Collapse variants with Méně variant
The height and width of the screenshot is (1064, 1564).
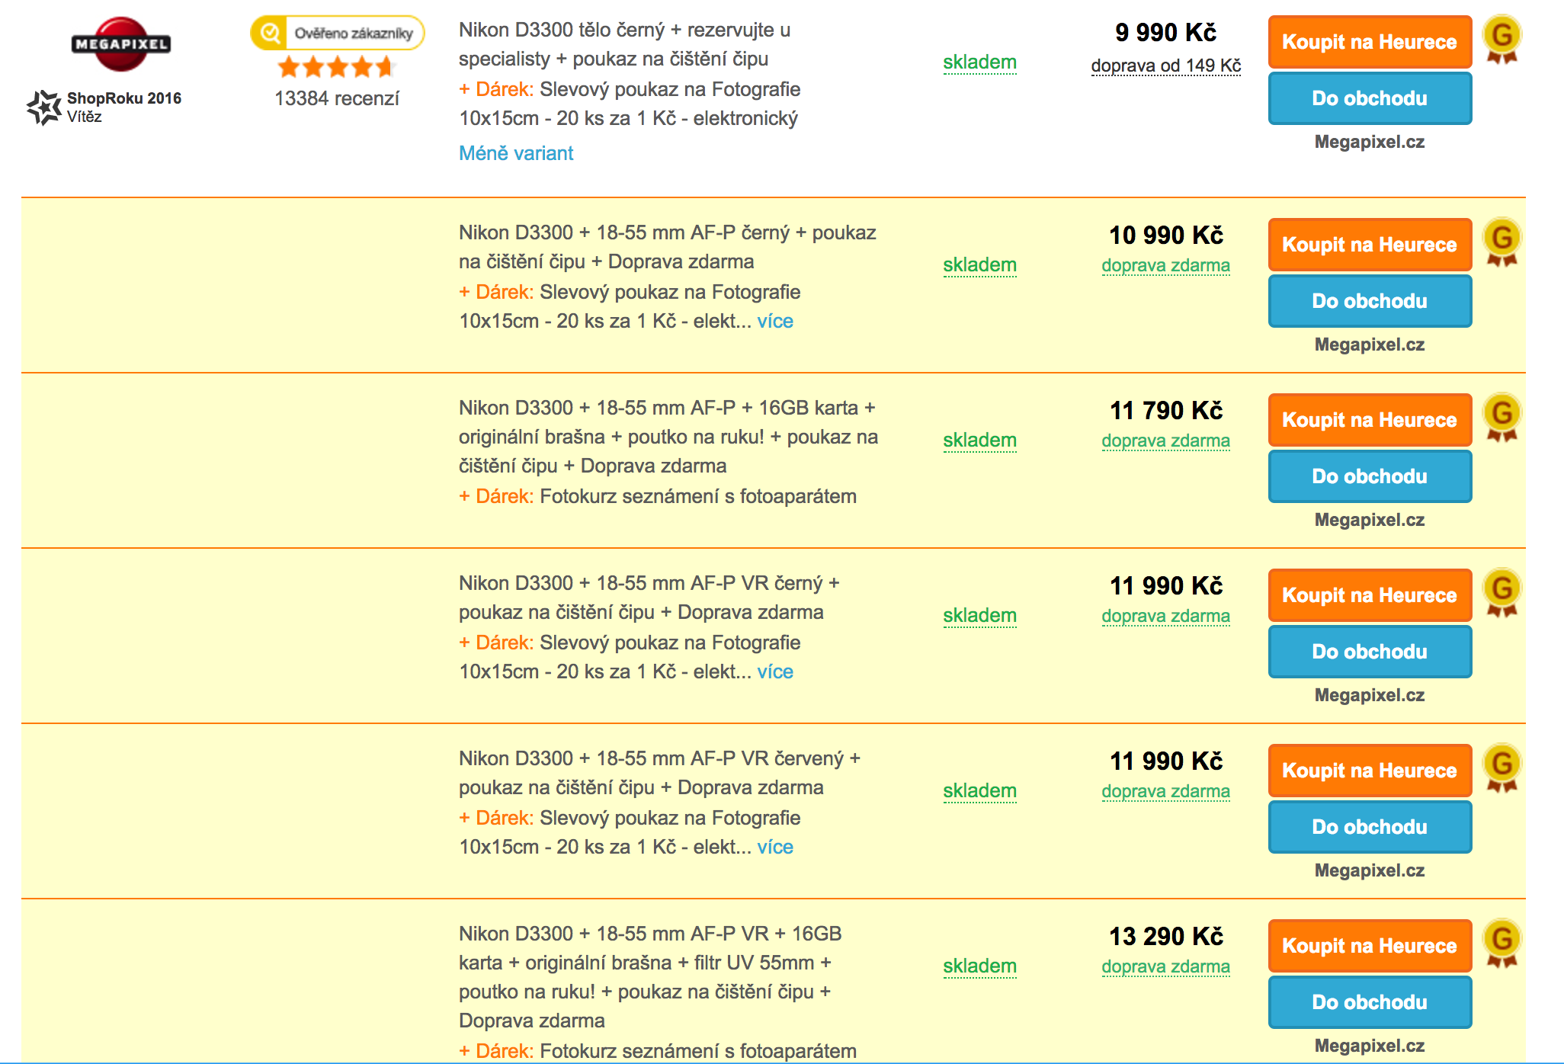coord(516,153)
